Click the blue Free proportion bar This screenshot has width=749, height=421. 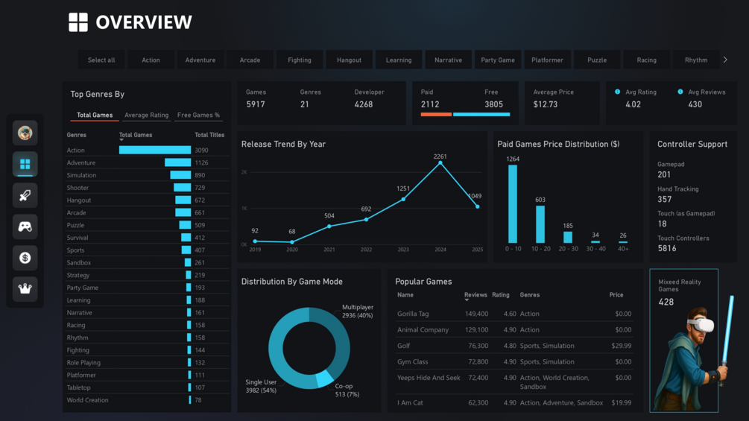point(481,115)
